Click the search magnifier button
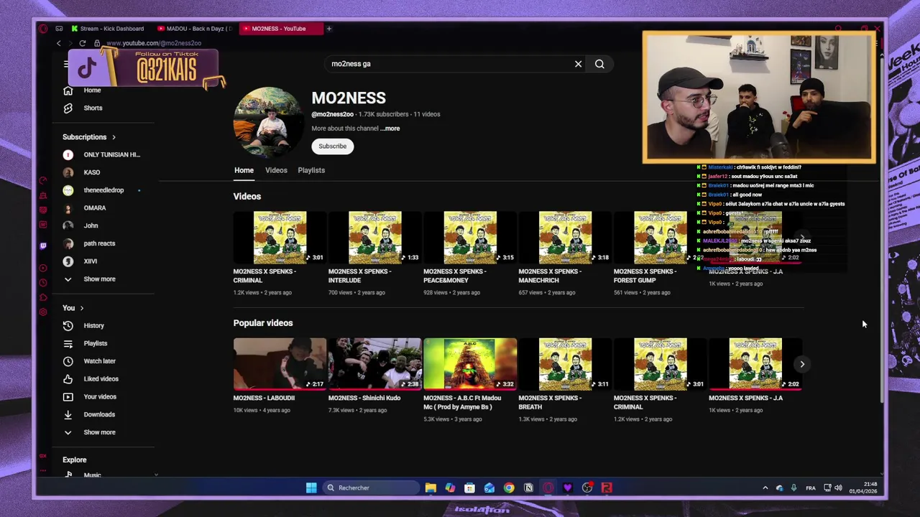 [x=599, y=64]
